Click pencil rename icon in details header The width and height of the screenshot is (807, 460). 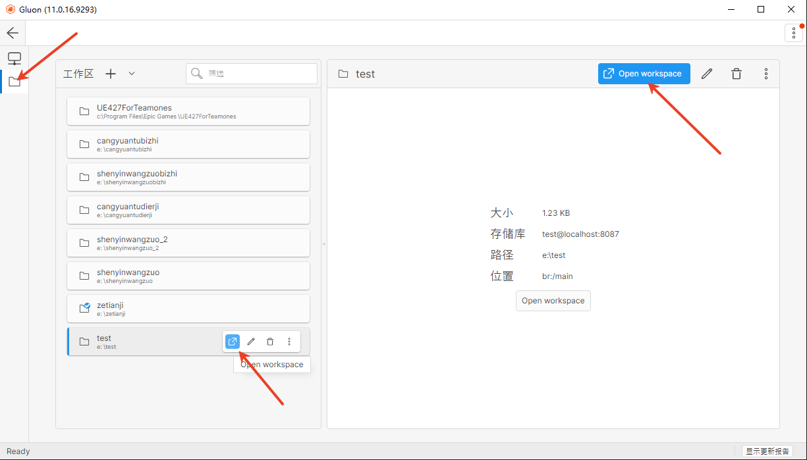pos(707,74)
